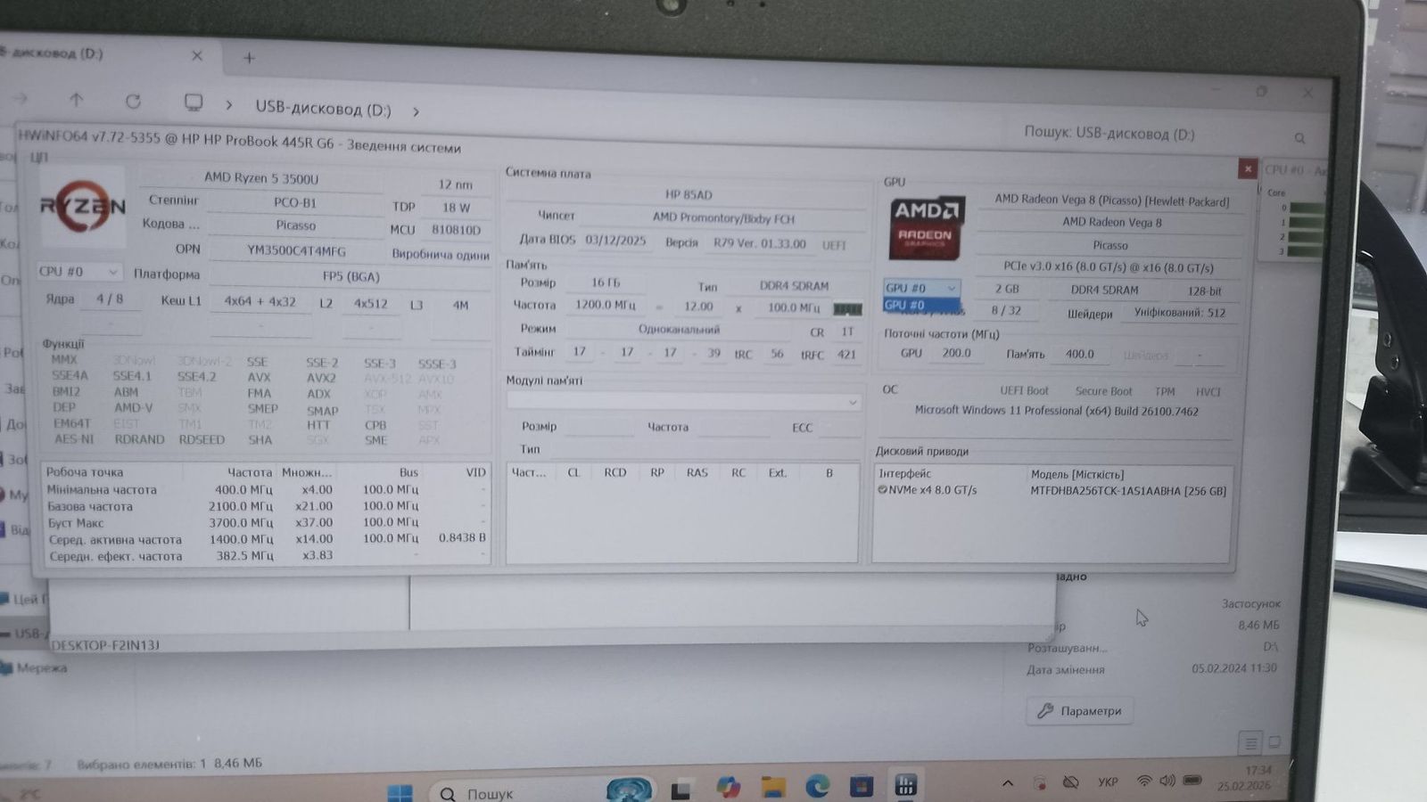Show hidden system tray icons

pyautogui.click(x=1008, y=783)
